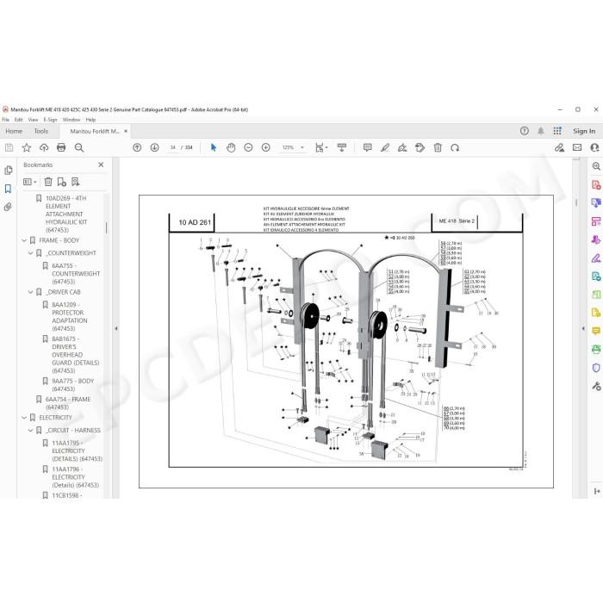The width and height of the screenshot is (603, 603).
Task: Open the attachments paperclip panel
Action: [x=8, y=207]
